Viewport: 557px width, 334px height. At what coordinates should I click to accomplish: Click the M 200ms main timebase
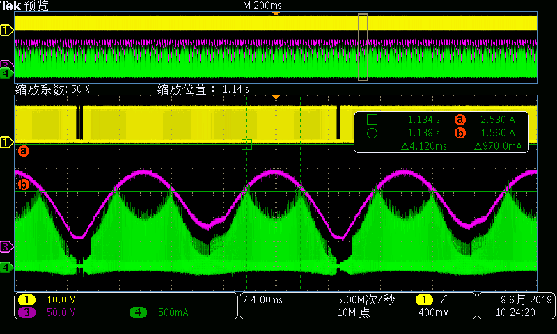262,6
